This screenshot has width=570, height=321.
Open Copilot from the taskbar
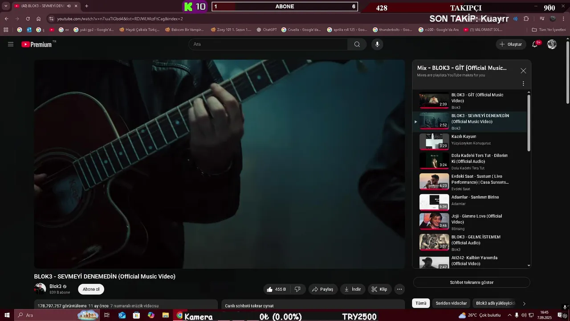pos(151,315)
